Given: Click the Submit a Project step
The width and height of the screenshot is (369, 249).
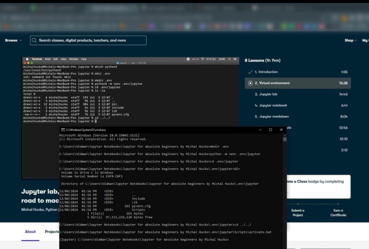Looking at the screenshot, I should 298,213.
